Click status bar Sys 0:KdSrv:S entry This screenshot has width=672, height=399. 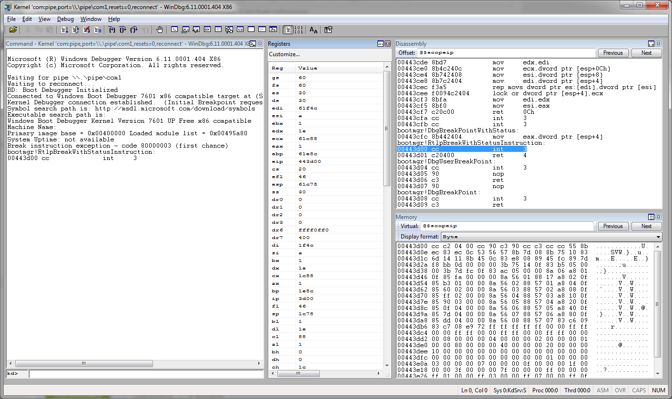(510, 390)
